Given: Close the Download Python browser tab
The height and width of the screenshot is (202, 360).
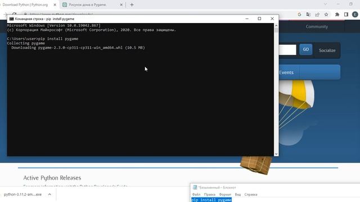Looking at the screenshot, I should click(x=55, y=4).
